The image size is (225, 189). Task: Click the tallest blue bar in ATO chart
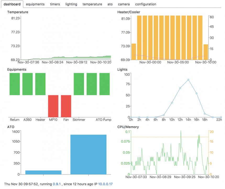[x=89, y=154]
